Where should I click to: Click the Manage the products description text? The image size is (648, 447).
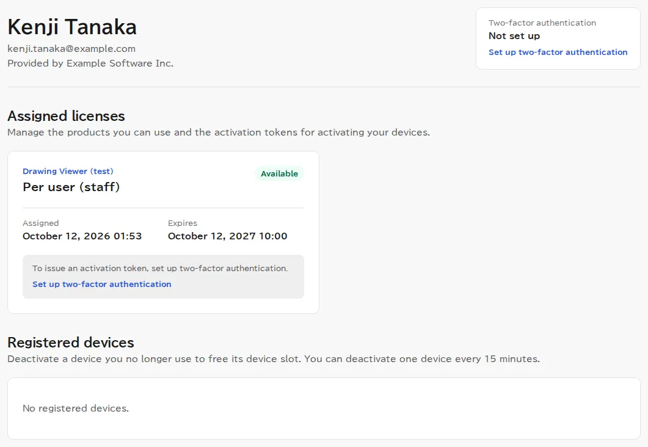point(219,132)
